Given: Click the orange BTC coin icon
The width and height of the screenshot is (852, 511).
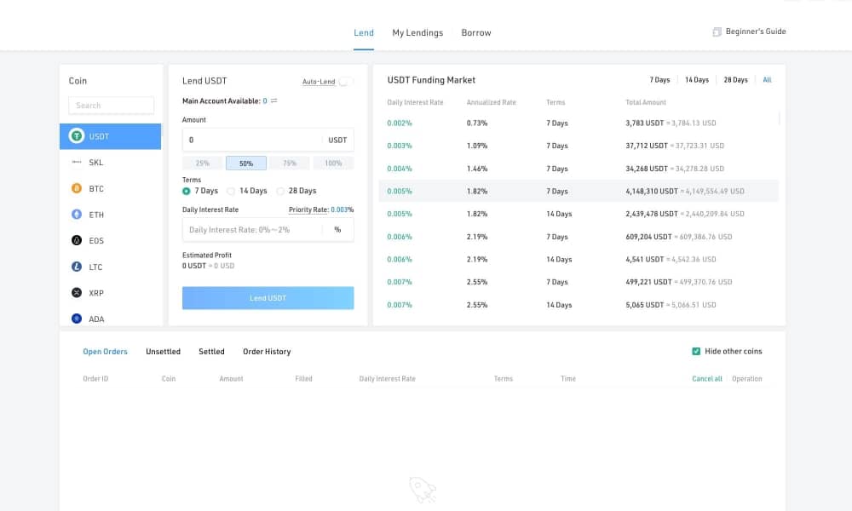Looking at the screenshot, I should pos(77,188).
